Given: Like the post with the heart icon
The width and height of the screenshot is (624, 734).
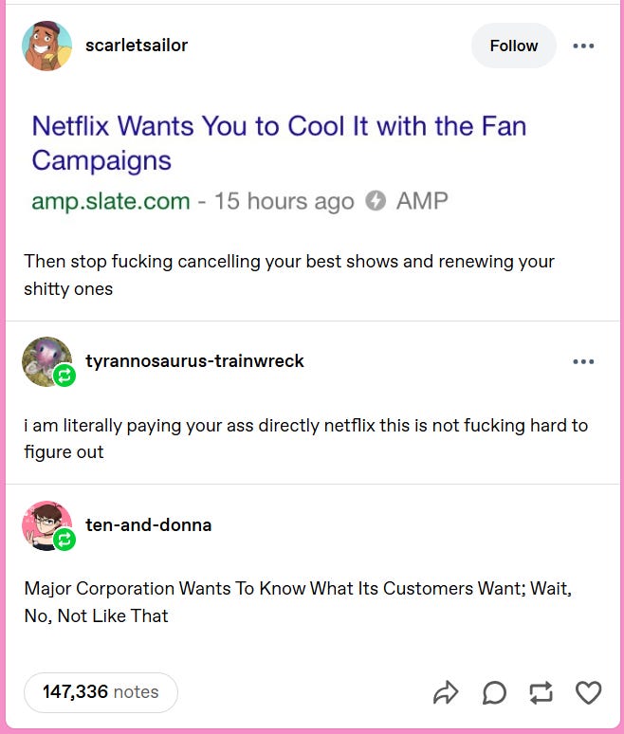Looking at the screenshot, I should pyautogui.click(x=588, y=693).
